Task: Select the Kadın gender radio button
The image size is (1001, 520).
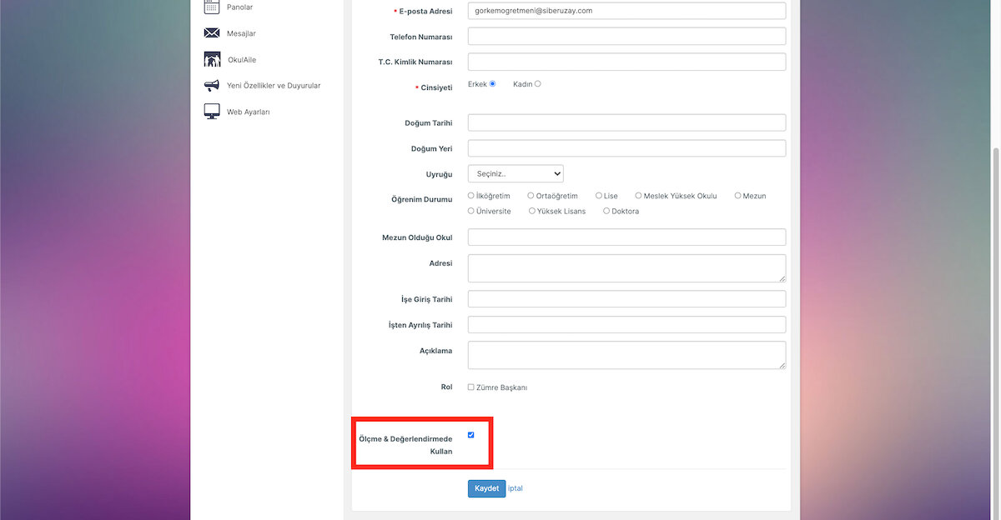Action: 537,83
